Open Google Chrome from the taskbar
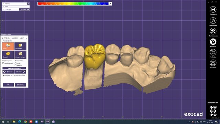 tap(25, 122)
